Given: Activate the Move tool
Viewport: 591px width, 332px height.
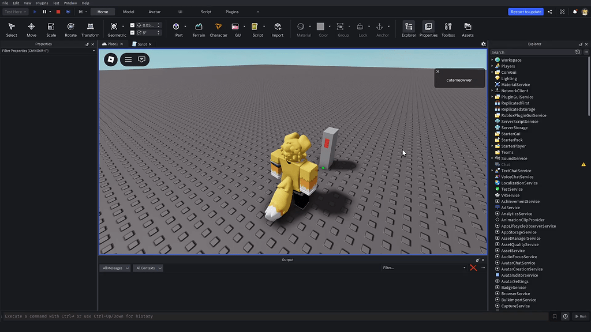Looking at the screenshot, I should tap(31, 30).
